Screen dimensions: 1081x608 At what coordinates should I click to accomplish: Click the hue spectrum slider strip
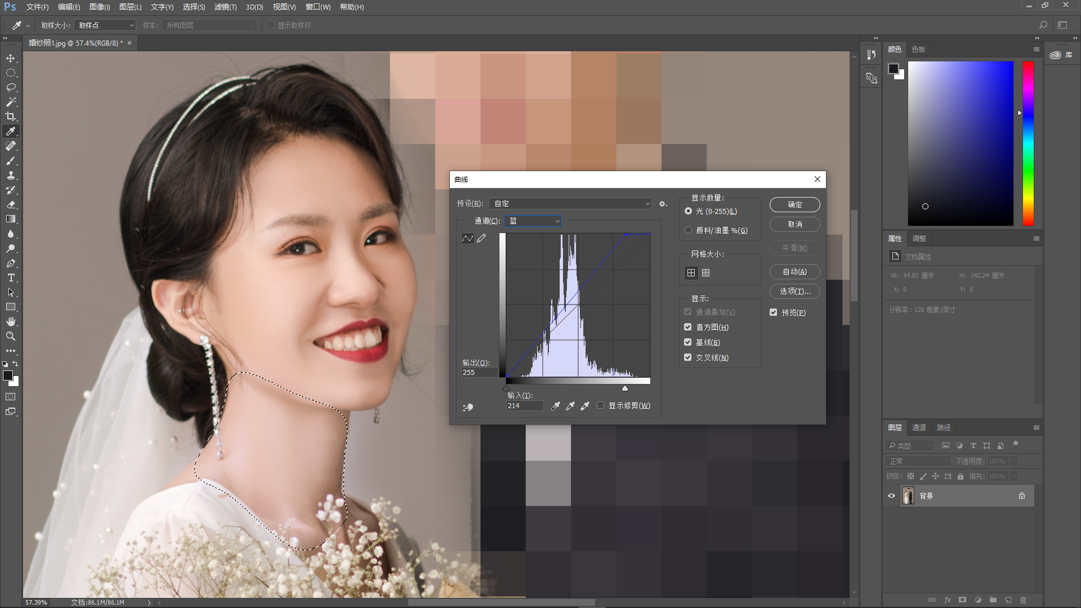(1028, 144)
